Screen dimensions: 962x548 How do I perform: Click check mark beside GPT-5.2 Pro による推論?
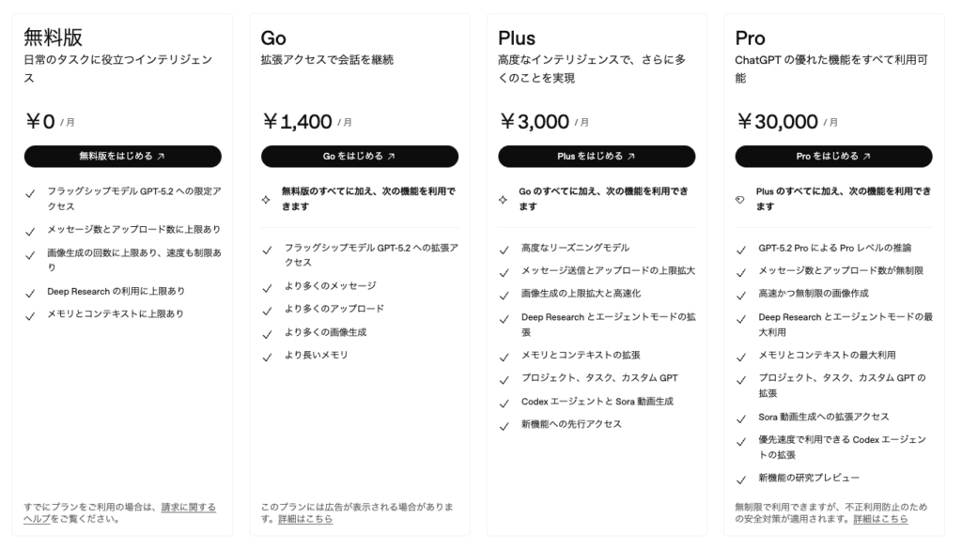[740, 249]
